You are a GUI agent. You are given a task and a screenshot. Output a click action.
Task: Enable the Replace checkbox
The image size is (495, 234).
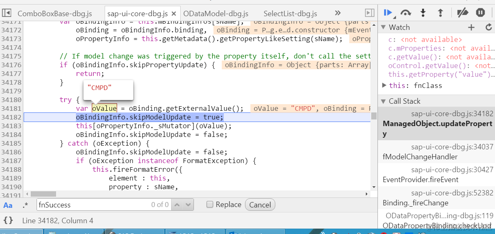click(210, 205)
